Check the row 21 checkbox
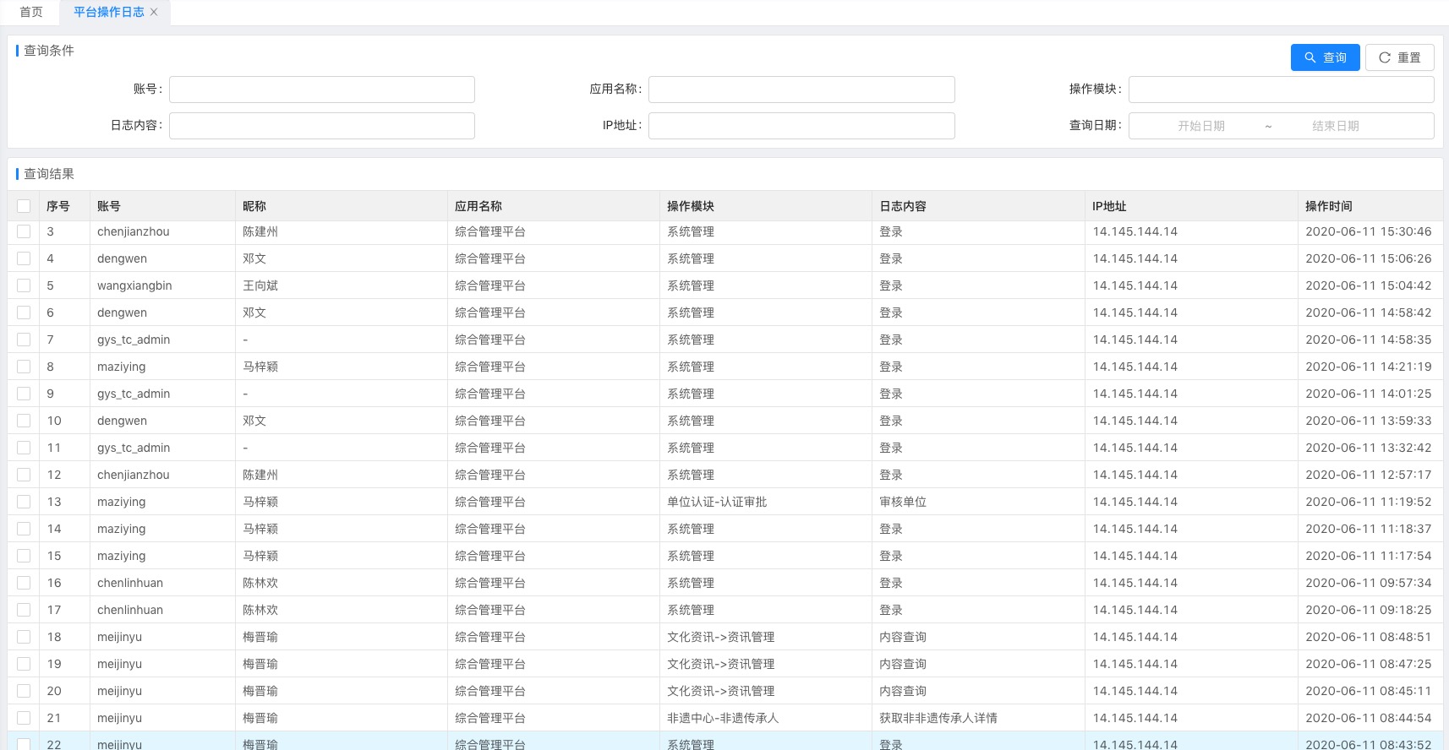1449x750 pixels. click(x=24, y=718)
